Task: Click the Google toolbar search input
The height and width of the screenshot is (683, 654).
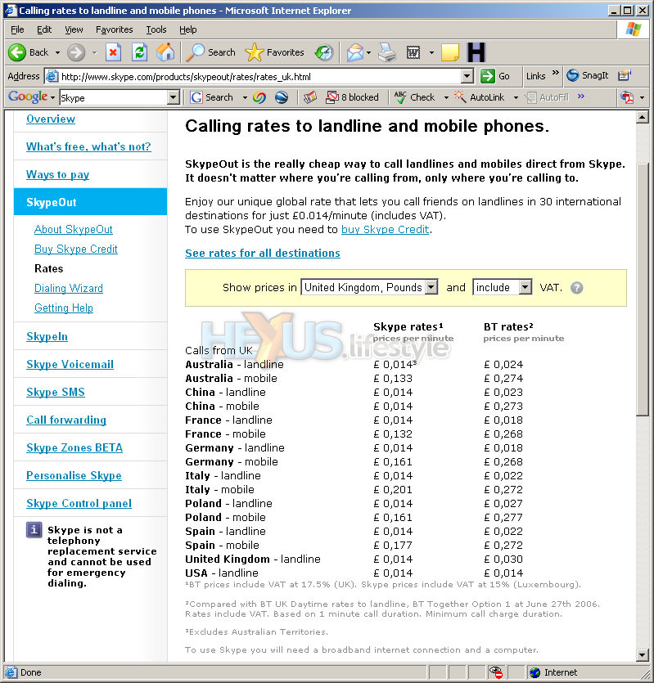Action: tap(114, 97)
